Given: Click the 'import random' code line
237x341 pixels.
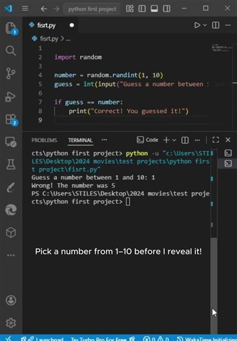Looking at the screenshot, I should point(78,57).
